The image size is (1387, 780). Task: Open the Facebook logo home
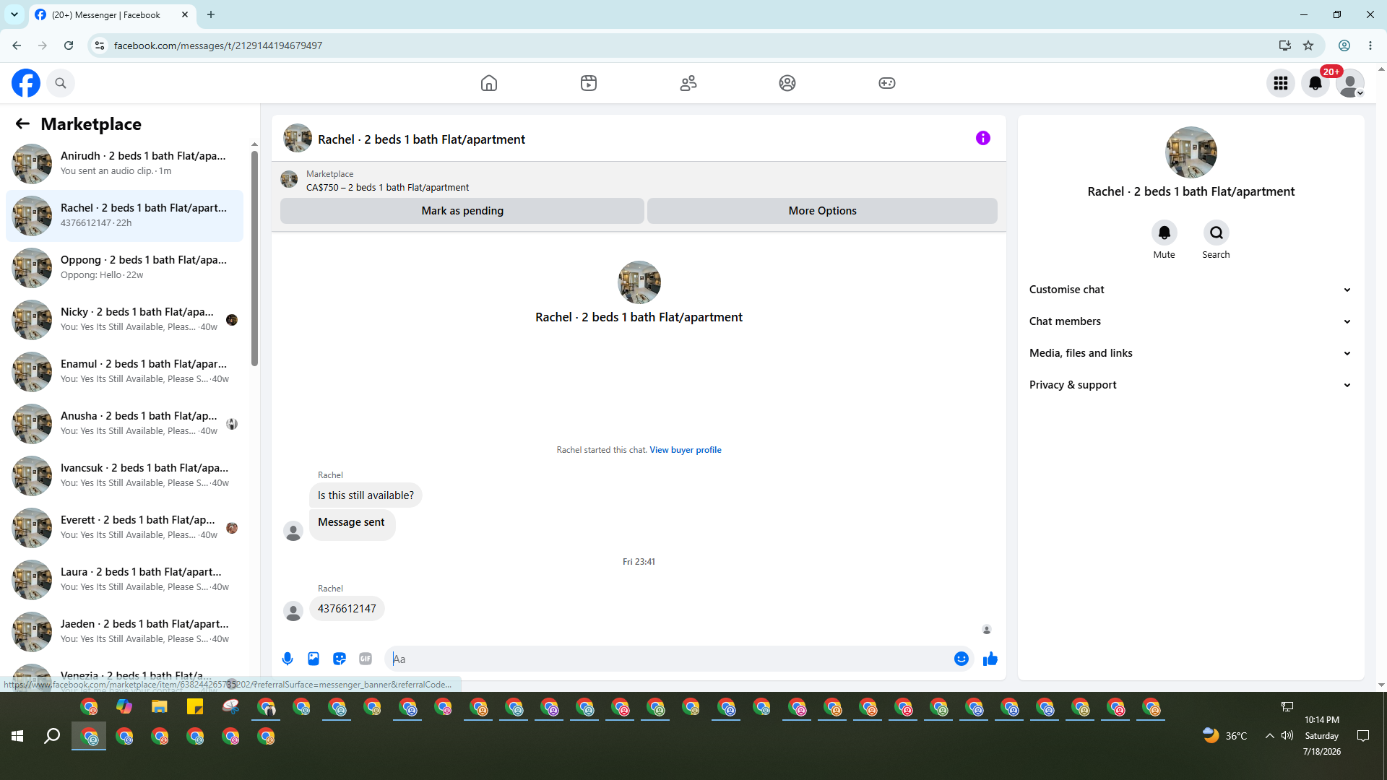(26, 83)
